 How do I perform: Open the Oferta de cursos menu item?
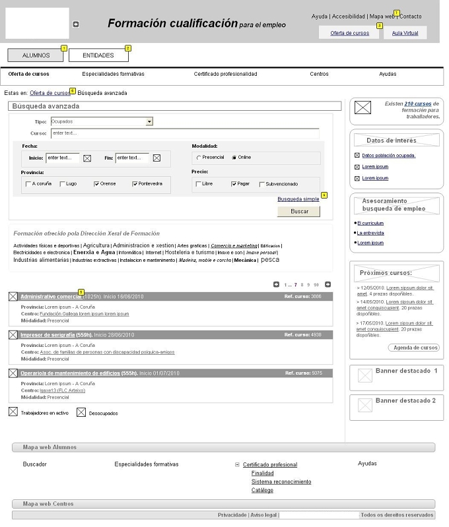coord(28,74)
